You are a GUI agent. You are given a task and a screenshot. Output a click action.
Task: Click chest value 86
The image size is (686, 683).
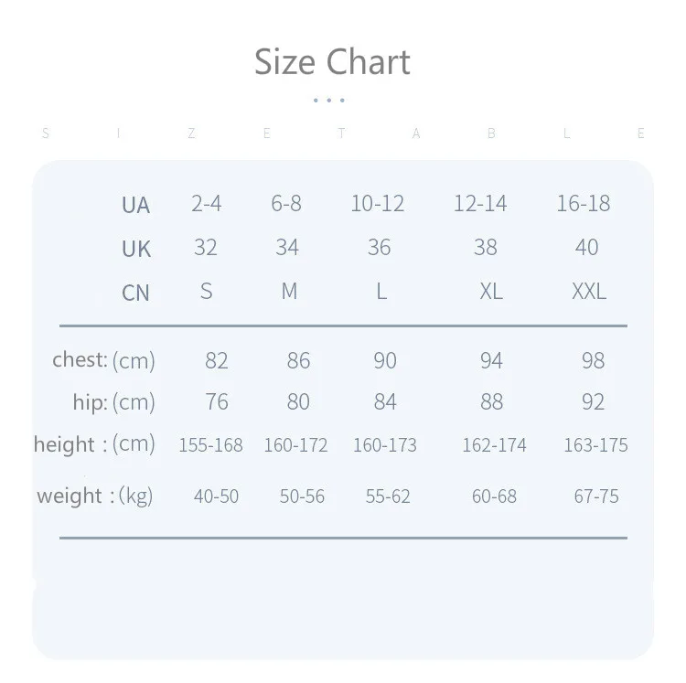click(x=298, y=361)
